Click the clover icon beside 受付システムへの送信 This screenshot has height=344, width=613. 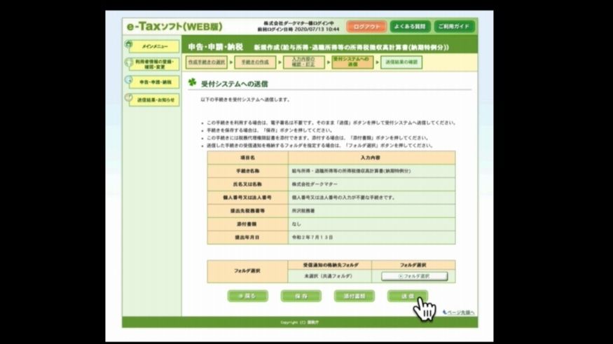pyautogui.click(x=192, y=83)
